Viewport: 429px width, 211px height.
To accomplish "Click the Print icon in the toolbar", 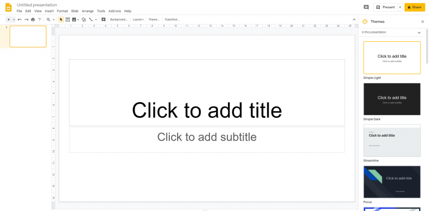I will tap(33, 20).
